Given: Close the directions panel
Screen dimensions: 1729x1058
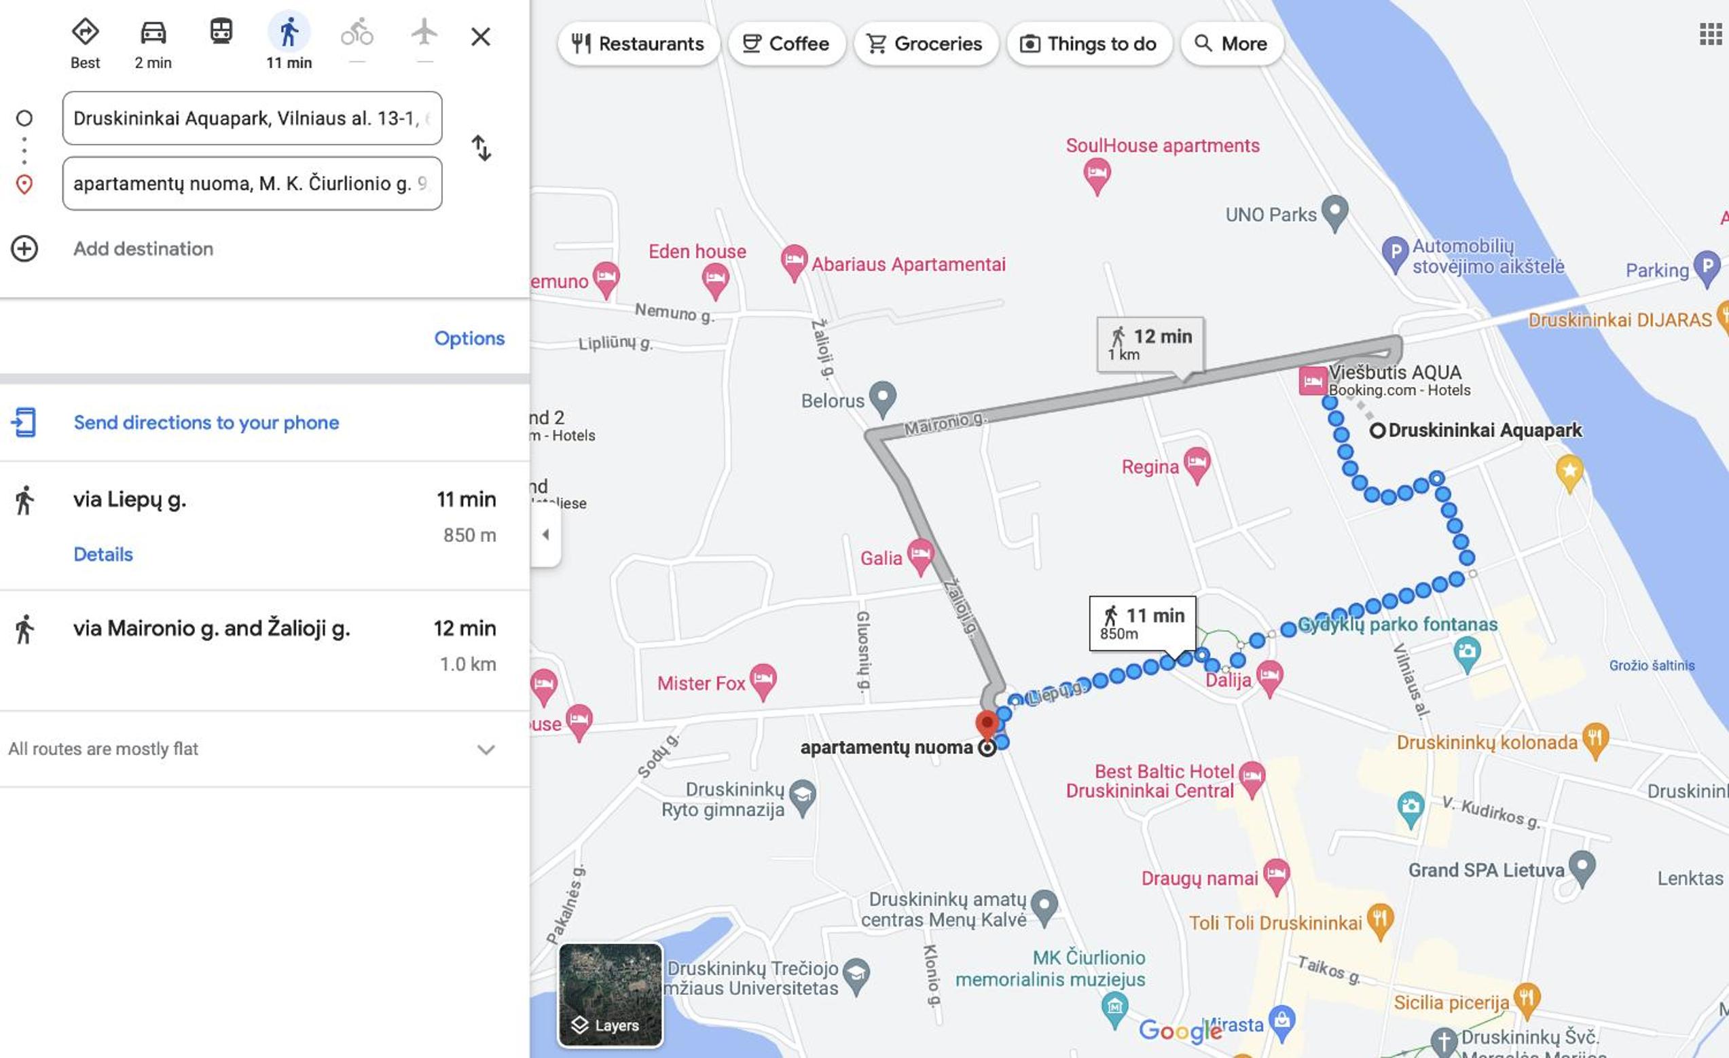Looking at the screenshot, I should pos(481,36).
